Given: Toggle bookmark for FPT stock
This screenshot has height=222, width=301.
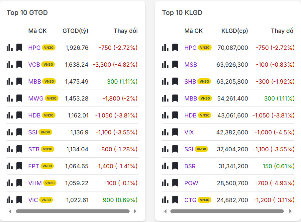Looking at the screenshot, I should click(19, 166).
